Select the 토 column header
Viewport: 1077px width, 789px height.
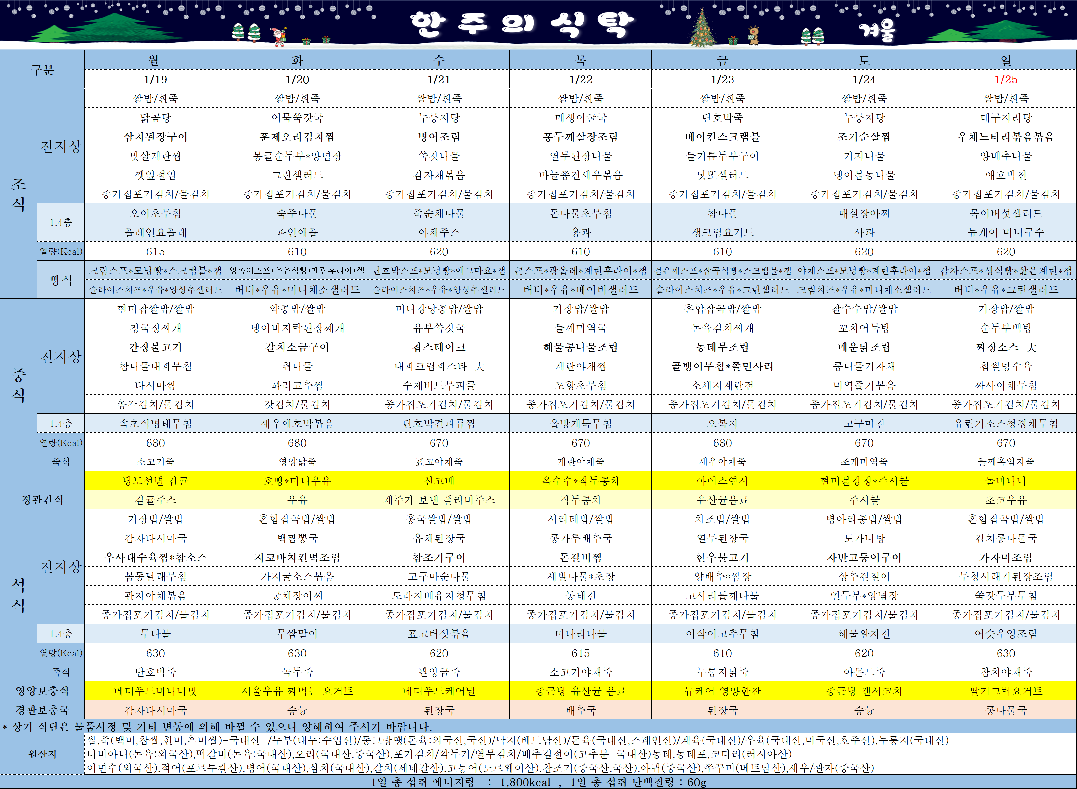point(863,60)
